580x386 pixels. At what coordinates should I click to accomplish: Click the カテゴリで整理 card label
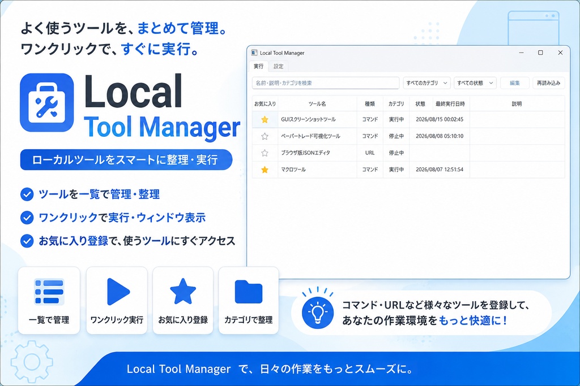249,320
